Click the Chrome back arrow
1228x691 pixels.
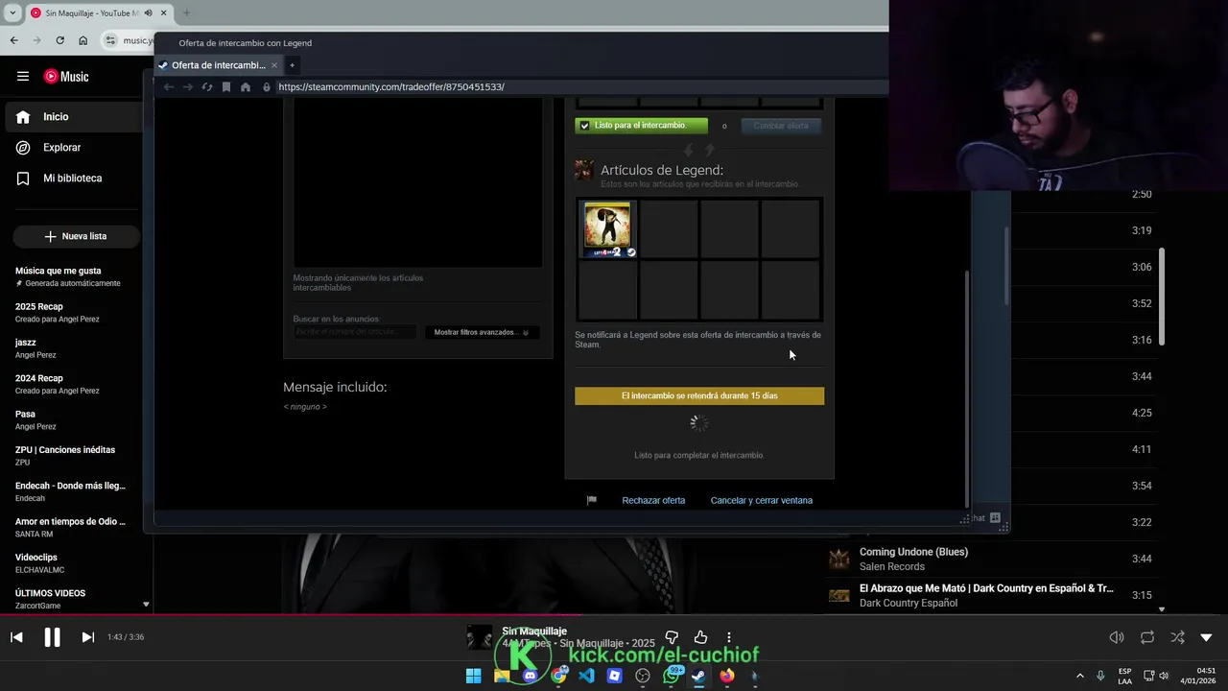[13, 40]
